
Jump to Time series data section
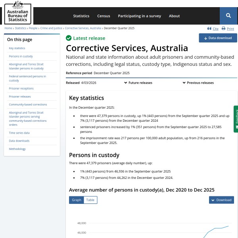point(19,133)
